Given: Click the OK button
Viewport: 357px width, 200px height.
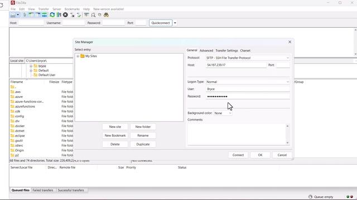Looking at the screenshot, I should click(x=260, y=155).
